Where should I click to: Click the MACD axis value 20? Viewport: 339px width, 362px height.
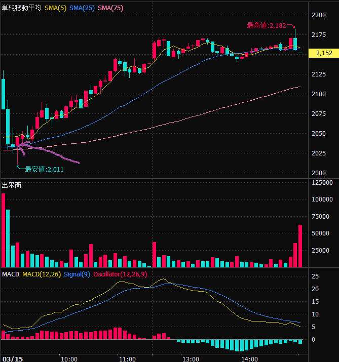pos(315,289)
